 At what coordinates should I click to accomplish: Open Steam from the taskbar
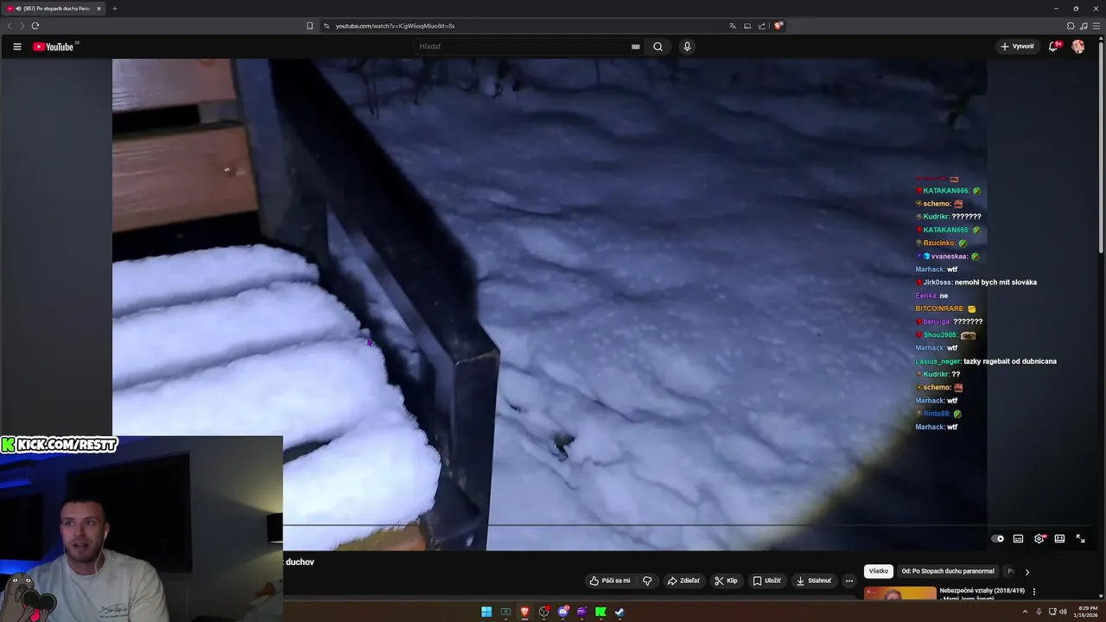[x=620, y=612]
